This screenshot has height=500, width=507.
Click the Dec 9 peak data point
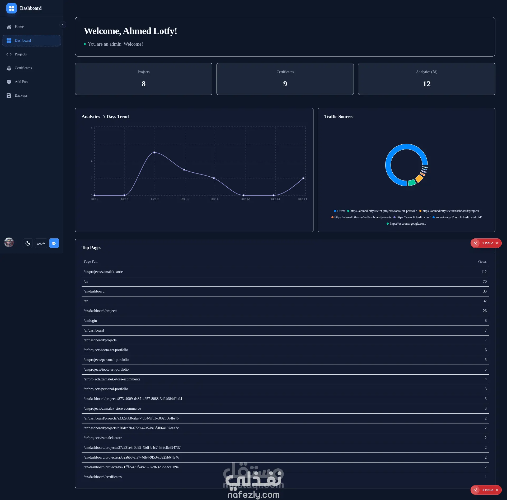154,153
